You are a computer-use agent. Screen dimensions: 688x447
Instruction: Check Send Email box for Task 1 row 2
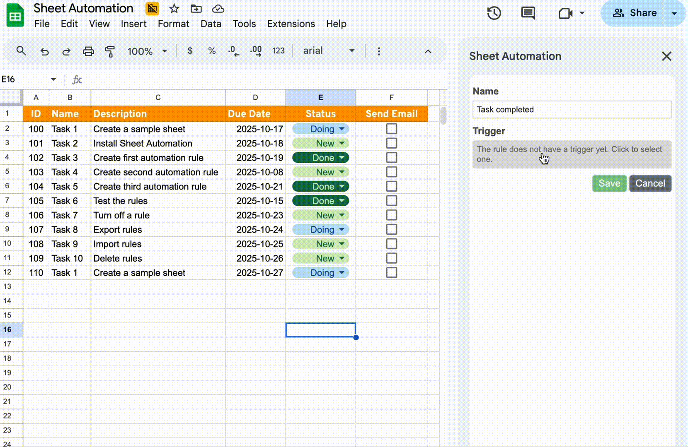point(391,129)
